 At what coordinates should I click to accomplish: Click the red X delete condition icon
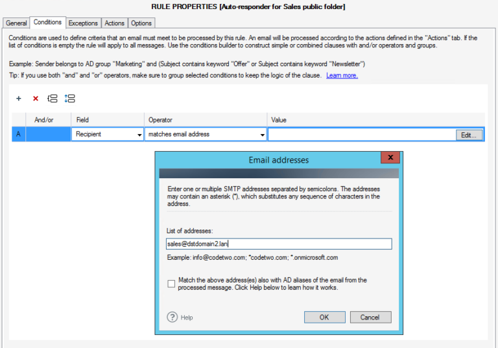36,99
